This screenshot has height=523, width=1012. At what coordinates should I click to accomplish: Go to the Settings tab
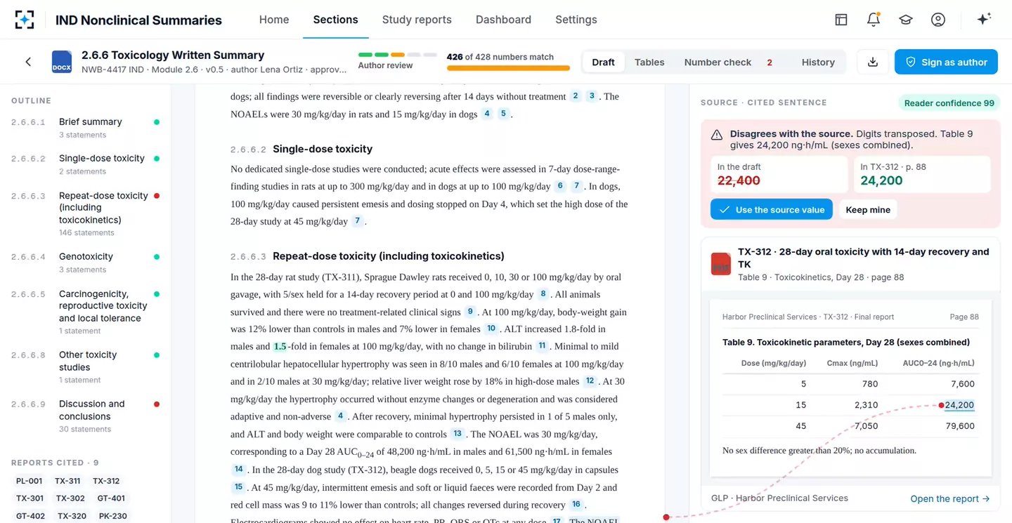[576, 20]
